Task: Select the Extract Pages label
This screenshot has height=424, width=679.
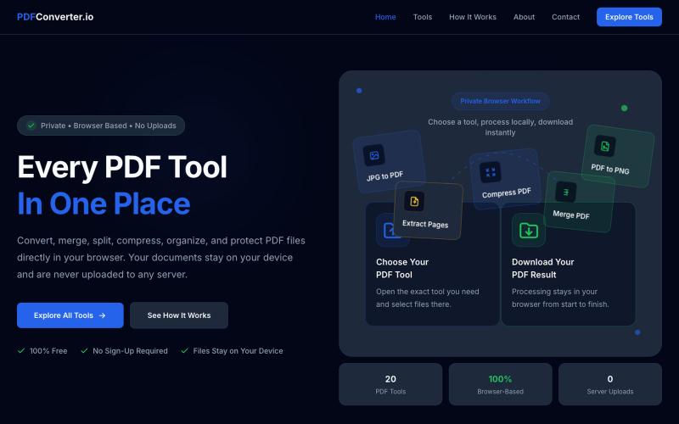Action: [x=425, y=224]
